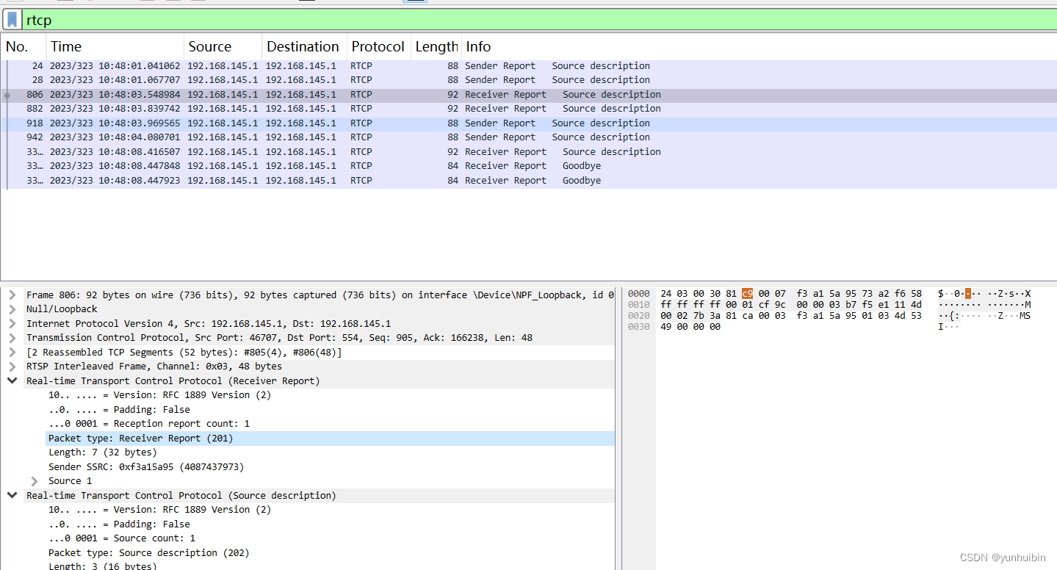The image size is (1057, 570).
Task: Collapse the RTCP Receiver Report node
Action: 12,381
